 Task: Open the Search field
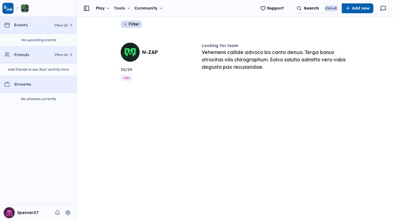(317, 8)
